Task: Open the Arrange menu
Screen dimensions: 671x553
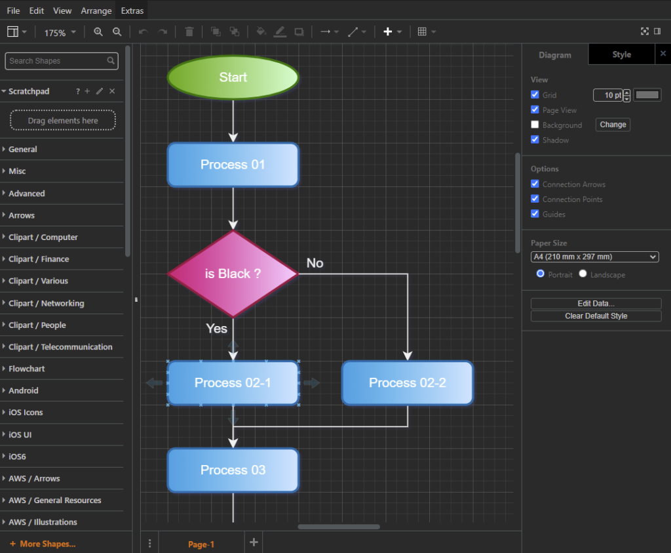Action: 96,10
